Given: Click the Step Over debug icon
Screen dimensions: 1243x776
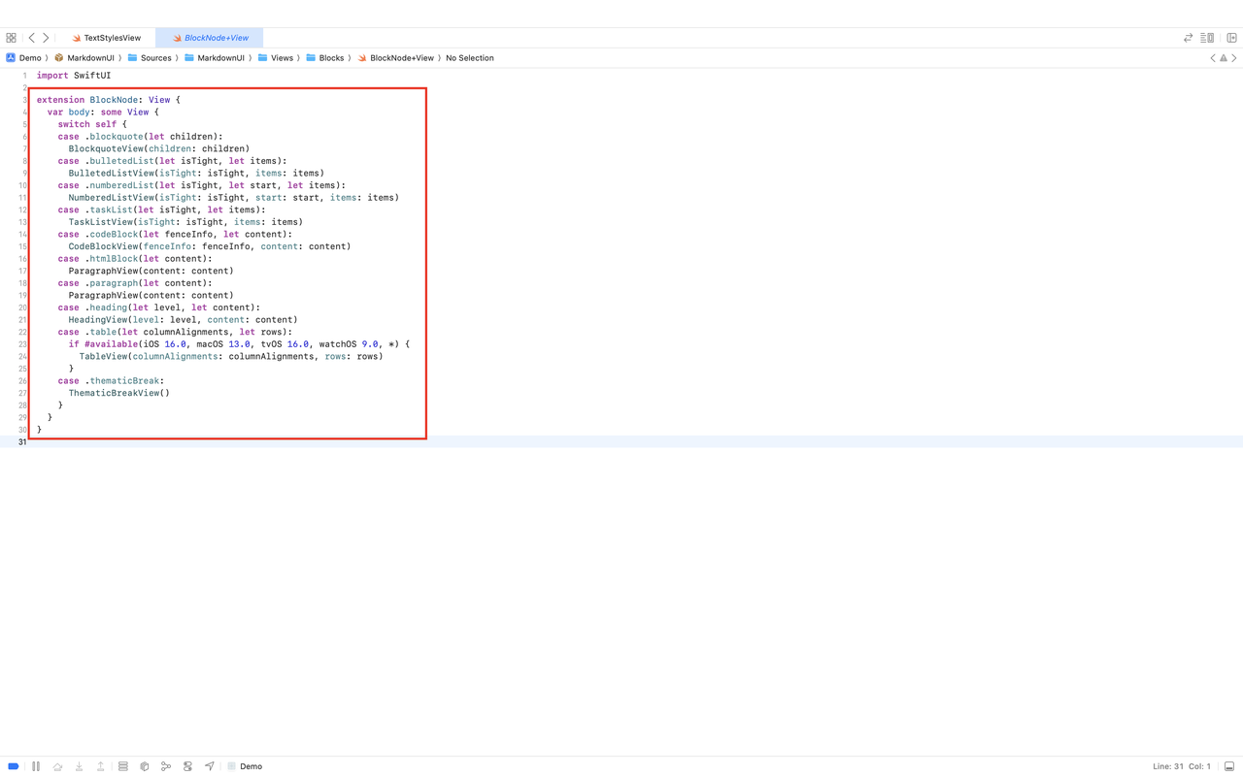Looking at the screenshot, I should (x=57, y=766).
